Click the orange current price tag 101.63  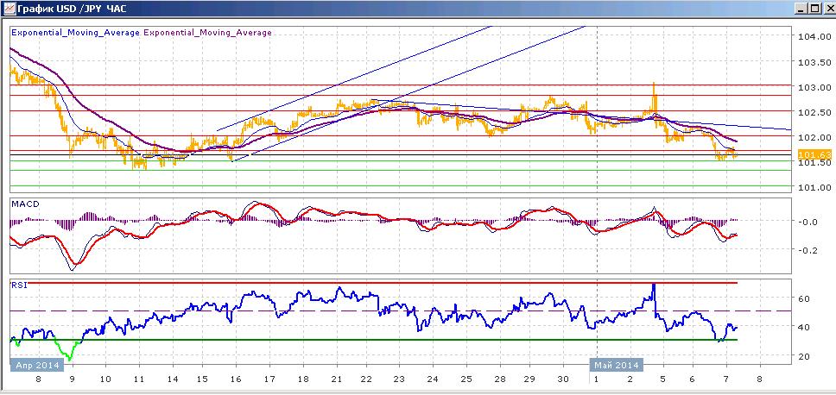click(x=814, y=155)
